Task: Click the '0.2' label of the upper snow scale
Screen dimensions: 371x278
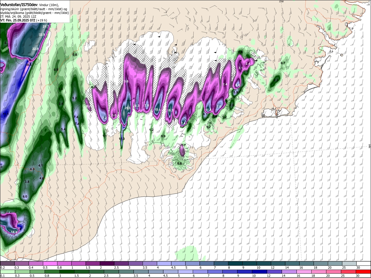Action: 3,268
